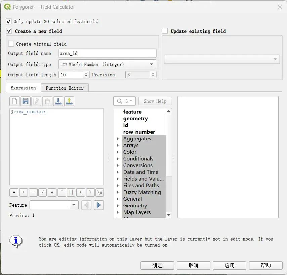Viewport: 287px width, 275px height.
Task: Expand the Fuzzy Matching group
Action: pos(118,192)
